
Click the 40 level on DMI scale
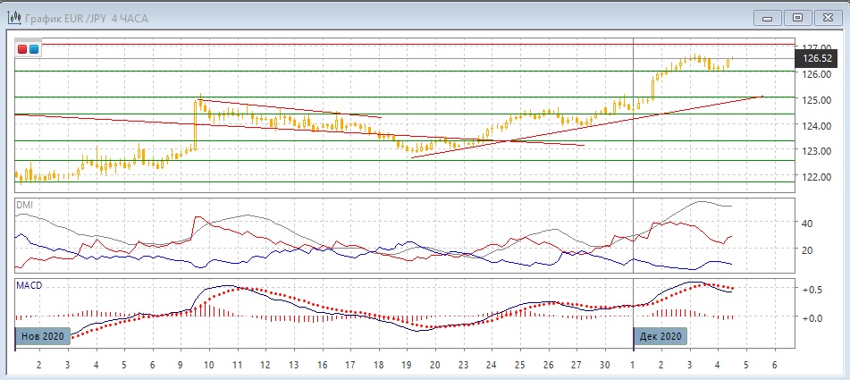[806, 224]
